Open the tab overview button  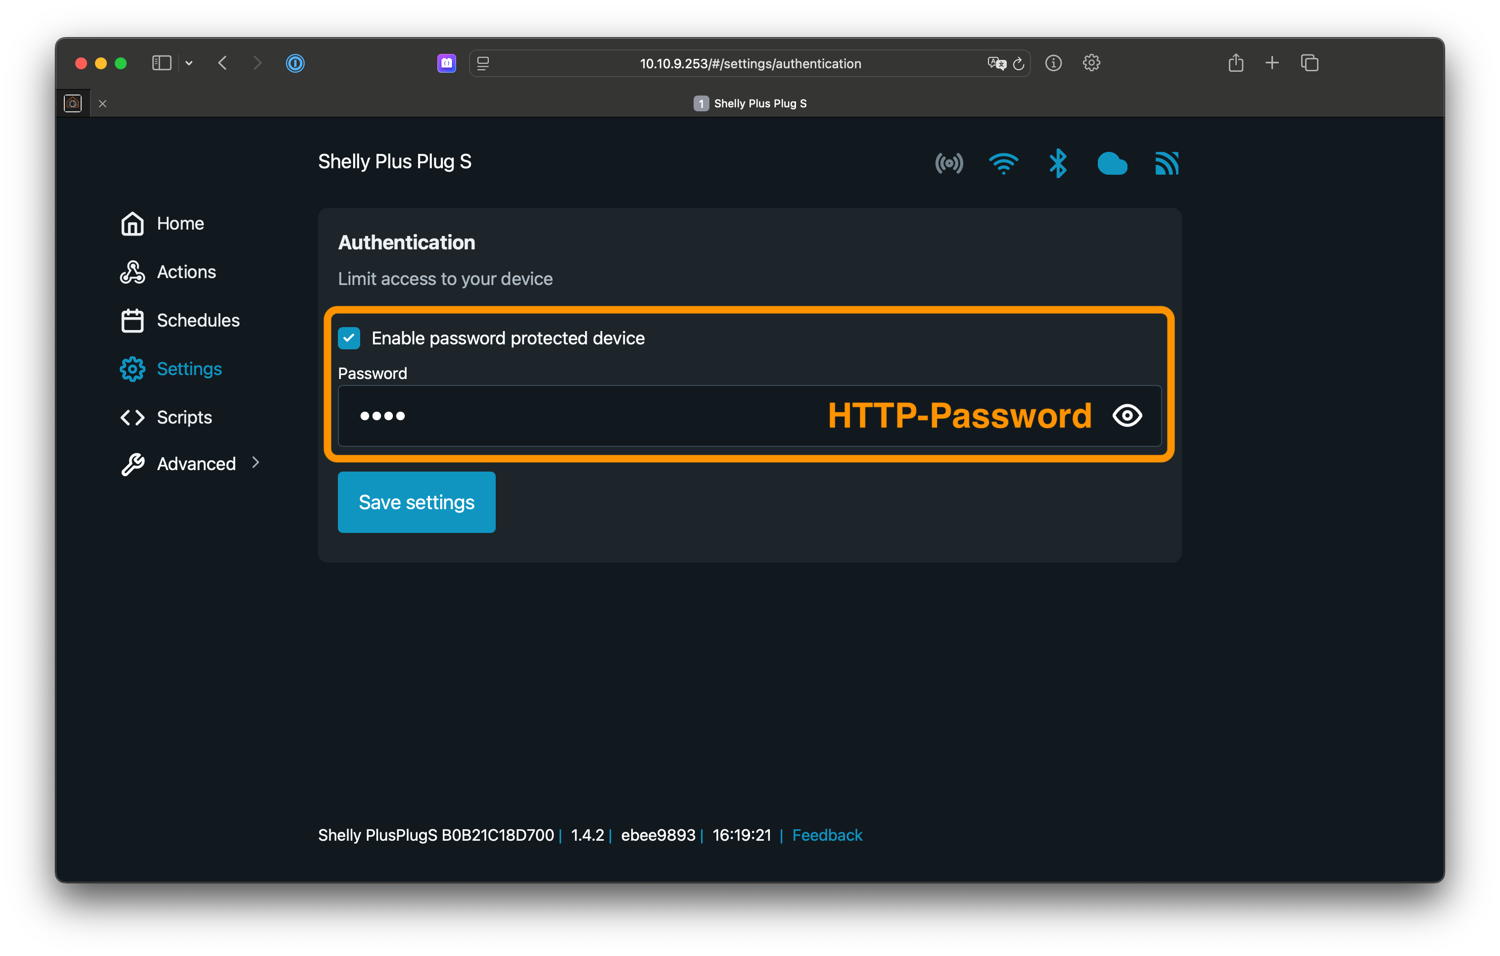[1310, 63]
